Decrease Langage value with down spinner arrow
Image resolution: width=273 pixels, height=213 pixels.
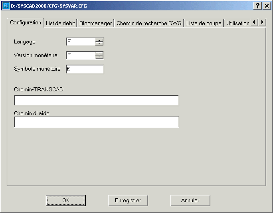pos(99,43)
